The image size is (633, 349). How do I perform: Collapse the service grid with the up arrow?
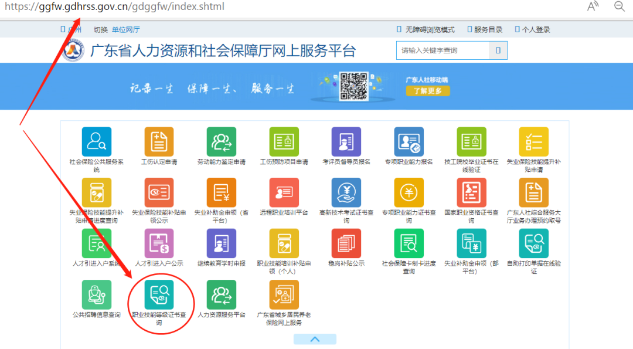tap(315, 338)
